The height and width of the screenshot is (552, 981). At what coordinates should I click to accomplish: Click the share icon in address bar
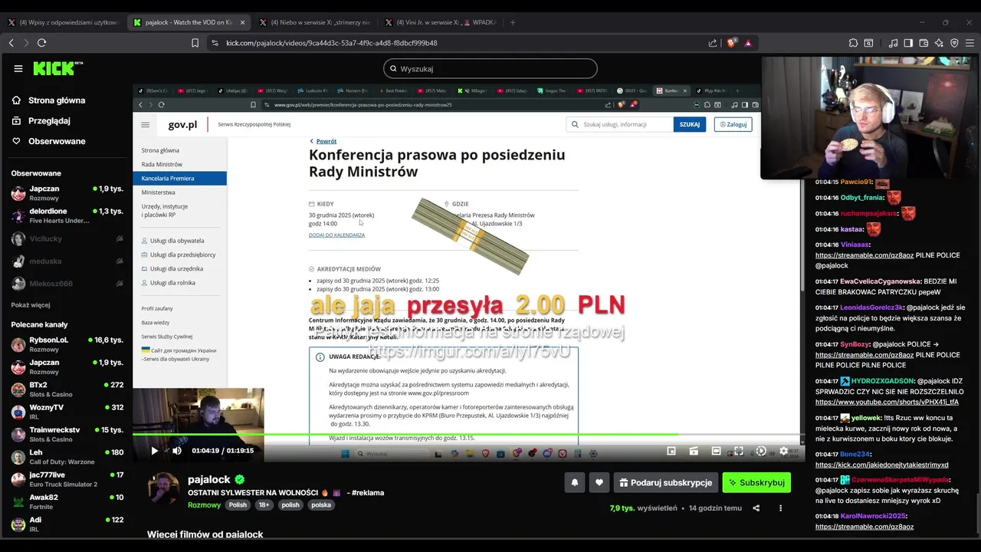pos(713,43)
